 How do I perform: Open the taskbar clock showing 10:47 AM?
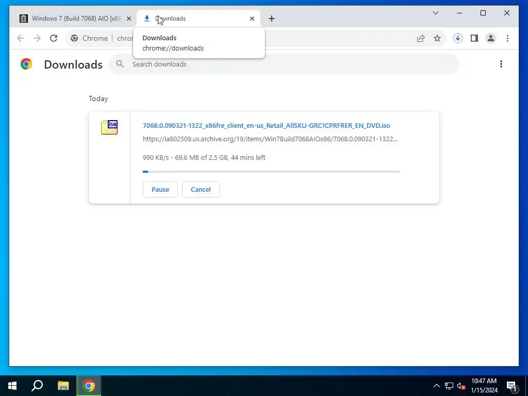[484, 386]
